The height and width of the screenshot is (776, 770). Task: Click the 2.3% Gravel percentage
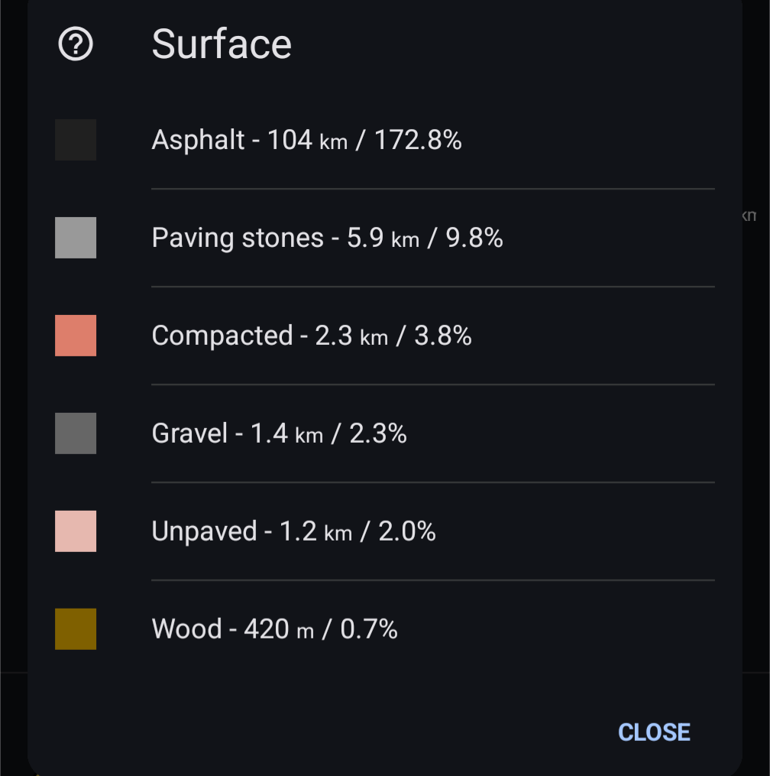pyautogui.click(x=378, y=434)
